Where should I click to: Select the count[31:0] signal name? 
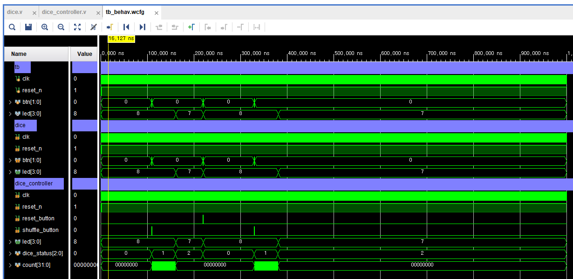click(x=36, y=265)
